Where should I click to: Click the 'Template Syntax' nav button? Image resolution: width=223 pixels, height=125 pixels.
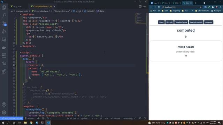pyautogui.click(x=181, y=22)
